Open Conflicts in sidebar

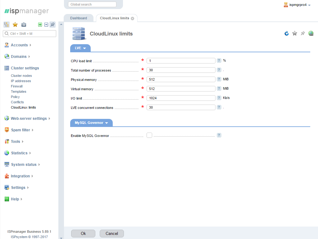(17, 102)
